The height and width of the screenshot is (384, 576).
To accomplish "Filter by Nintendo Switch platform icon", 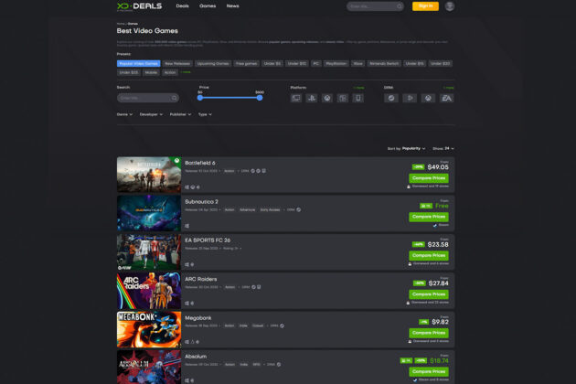I will point(342,98).
